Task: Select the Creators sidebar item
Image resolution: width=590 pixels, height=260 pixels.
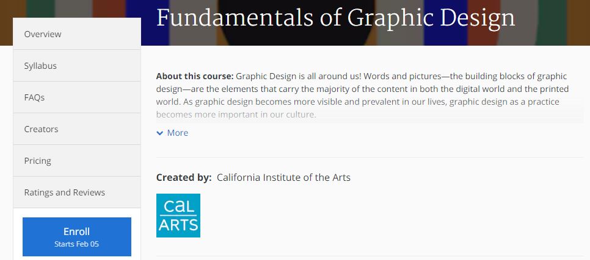Action: pyautogui.click(x=77, y=129)
